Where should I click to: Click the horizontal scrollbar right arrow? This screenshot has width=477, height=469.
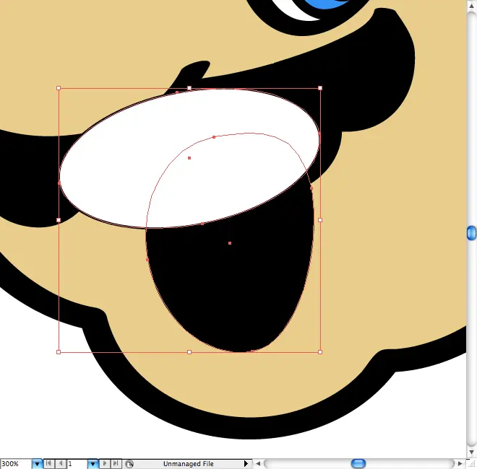pyautogui.click(x=460, y=464)
